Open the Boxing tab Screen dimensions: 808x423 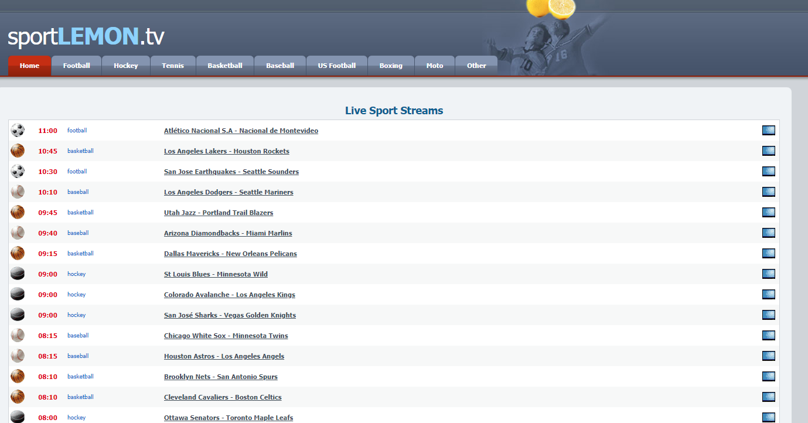(391, 66)
